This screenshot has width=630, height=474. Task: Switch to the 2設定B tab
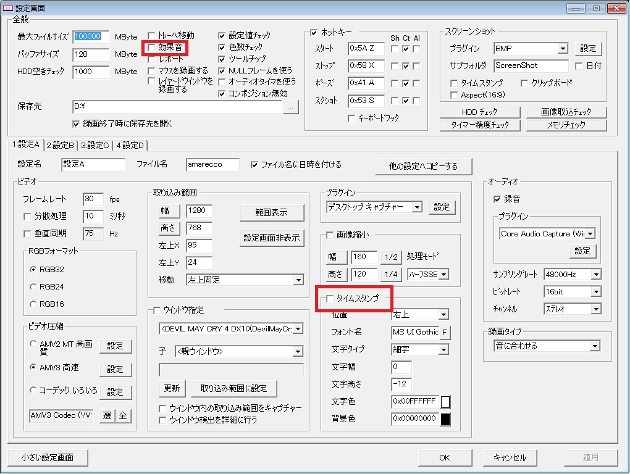point(61,146)
